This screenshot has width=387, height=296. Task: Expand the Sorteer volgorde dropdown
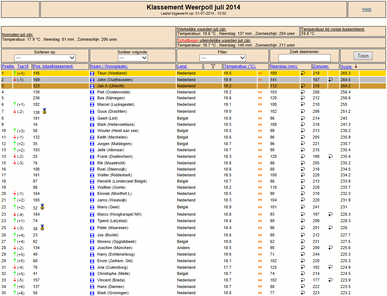(x=133, y=58)
